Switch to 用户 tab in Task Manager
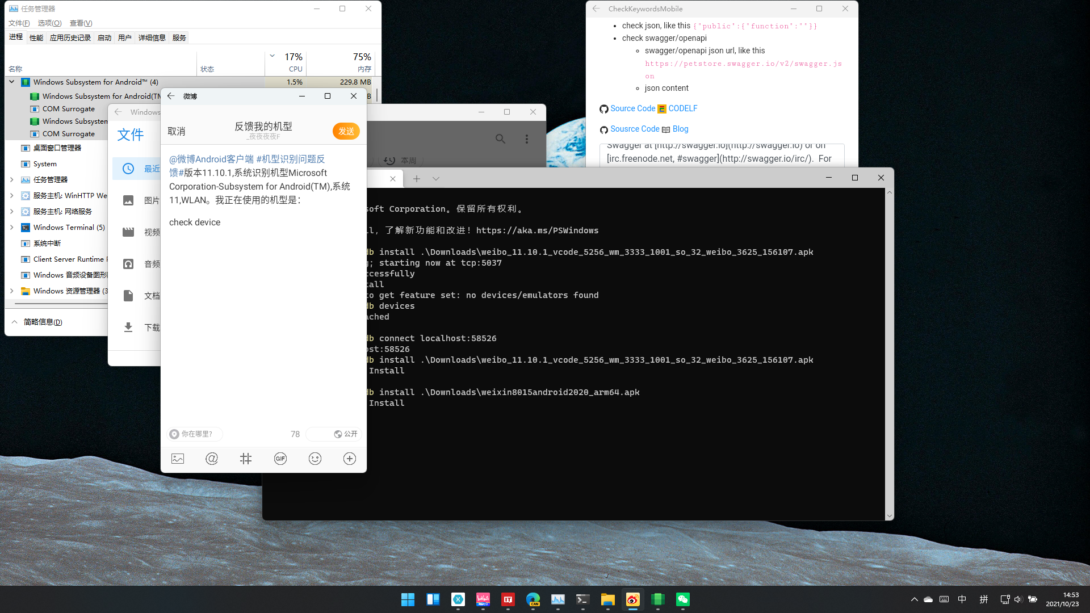Image resolution: width=1090 pixels, height=613 pixels. [x=125, y=37]
